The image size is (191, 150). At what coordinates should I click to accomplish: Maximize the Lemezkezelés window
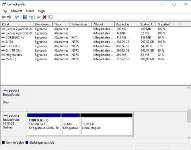174,4
